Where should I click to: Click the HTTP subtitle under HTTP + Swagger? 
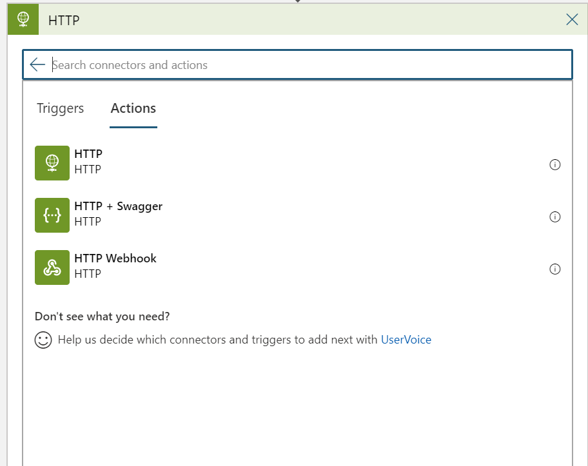coord(88,222)
